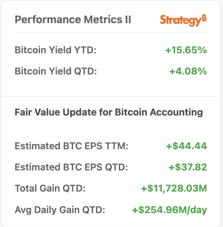Click the Bitcoin Yield YTD label
Viewport: 223px width, 227px height.
[55, 50]
